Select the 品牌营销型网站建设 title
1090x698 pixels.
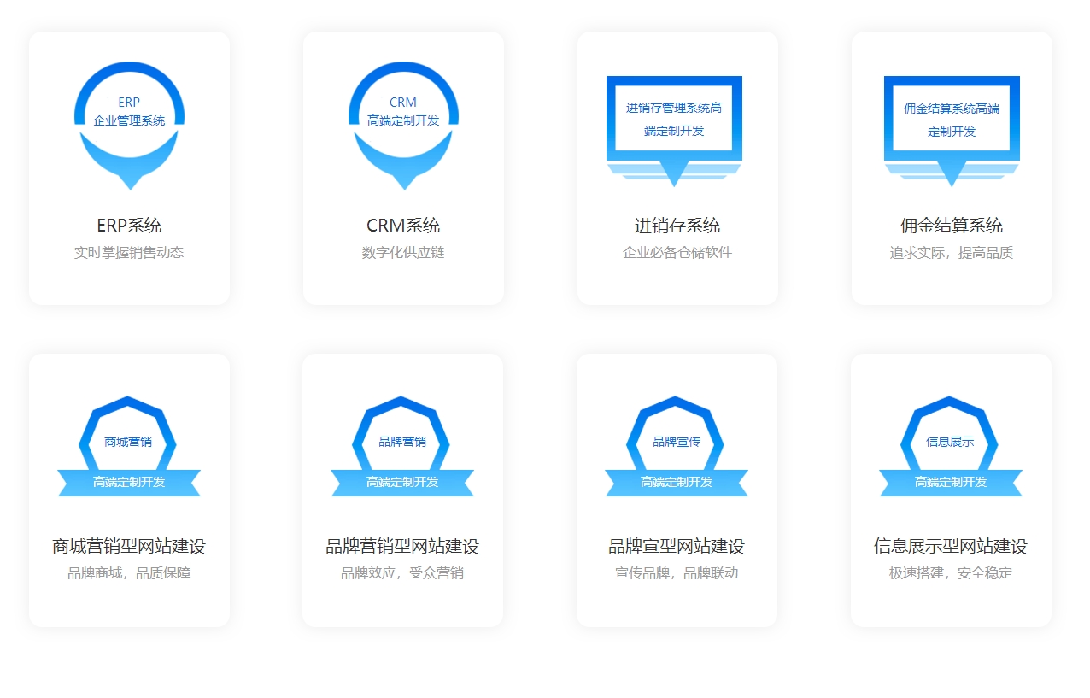(402, 547)
